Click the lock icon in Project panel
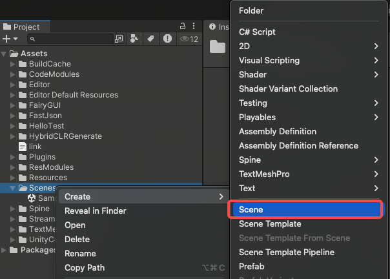 coord(183,26)
